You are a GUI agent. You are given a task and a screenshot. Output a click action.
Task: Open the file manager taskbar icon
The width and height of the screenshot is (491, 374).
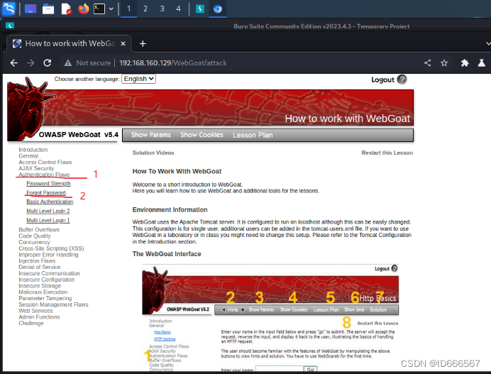tap(48, 9)
